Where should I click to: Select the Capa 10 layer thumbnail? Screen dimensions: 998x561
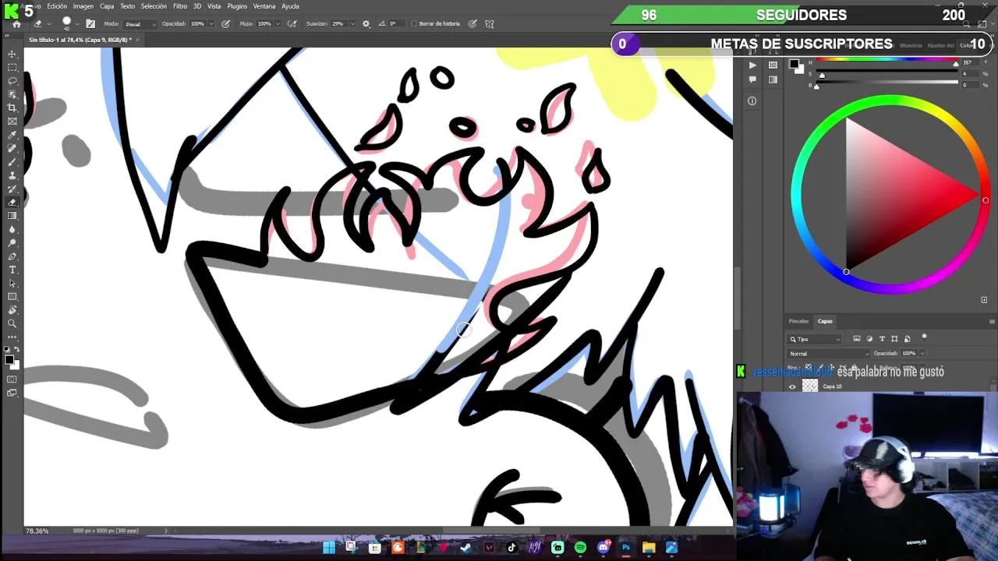(x=810, y=386)
